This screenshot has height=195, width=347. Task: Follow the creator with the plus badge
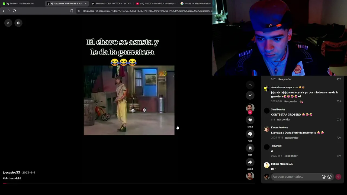pos(250,112)
